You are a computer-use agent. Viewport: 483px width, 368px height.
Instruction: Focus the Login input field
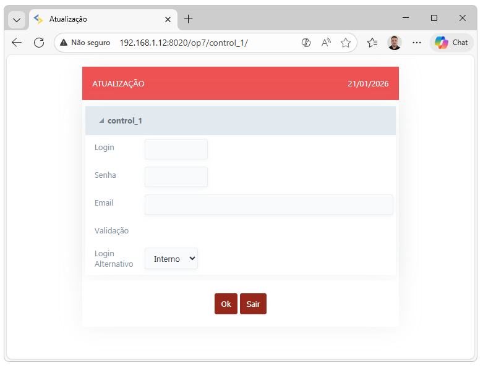pyautogui.click(x=176, y=149)
